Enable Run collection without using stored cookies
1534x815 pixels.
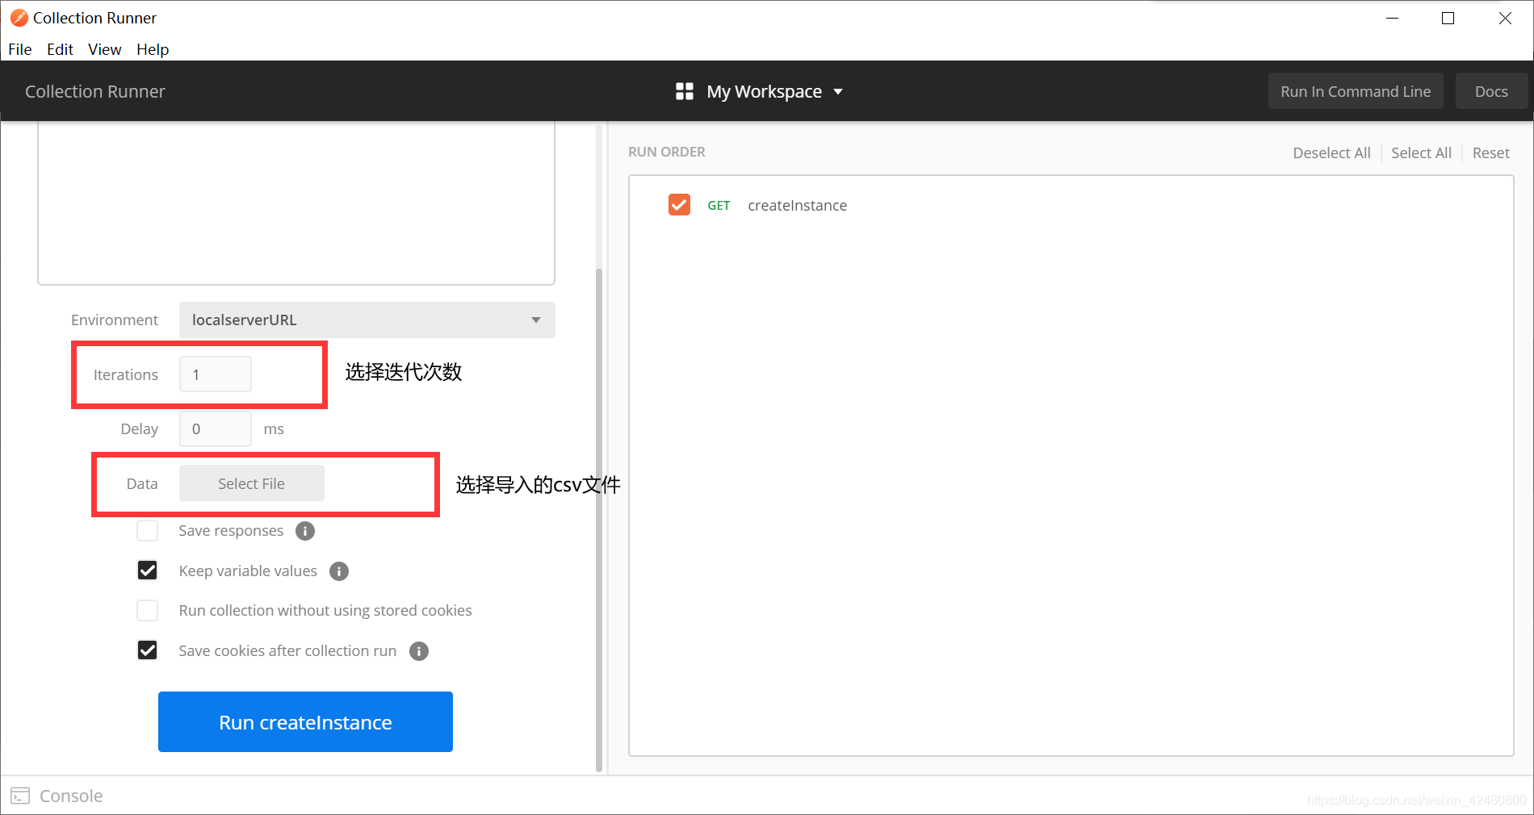tap(147, 610)
